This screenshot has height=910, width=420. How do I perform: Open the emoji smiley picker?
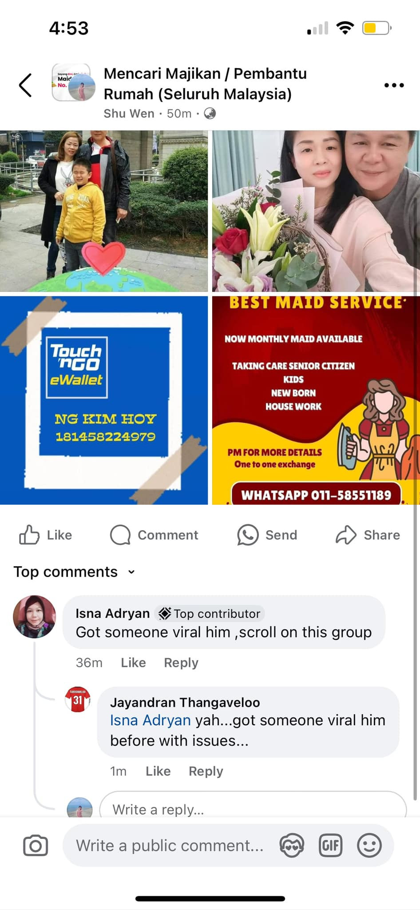[x=369, y=846]
